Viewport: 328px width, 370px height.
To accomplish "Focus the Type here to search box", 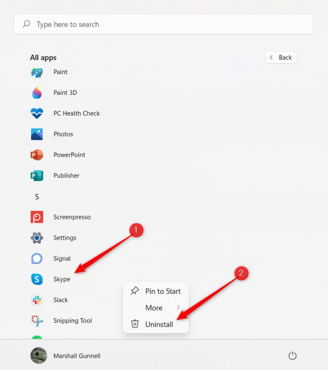I will pyautogui.click(x=164, y=24).
